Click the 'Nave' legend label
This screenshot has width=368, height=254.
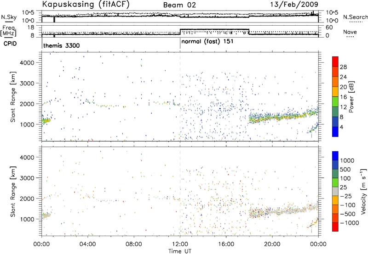click(350, 32)
